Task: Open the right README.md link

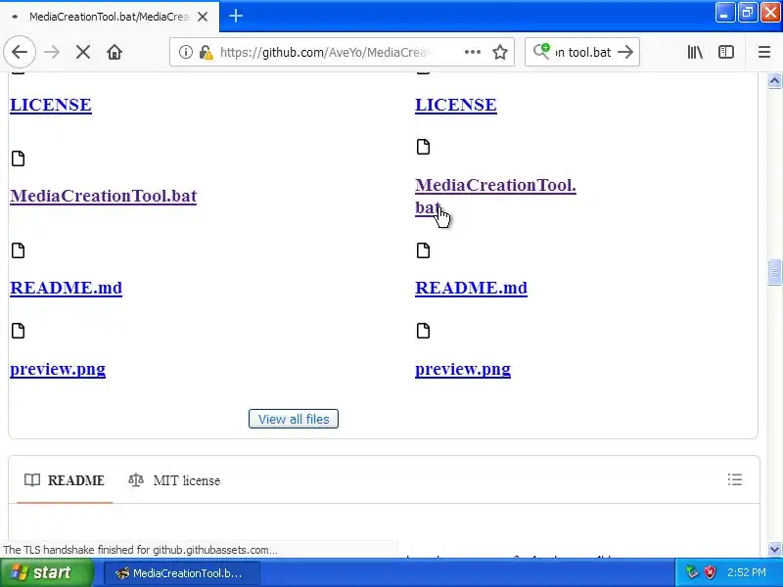Action: tap(471, 288)
